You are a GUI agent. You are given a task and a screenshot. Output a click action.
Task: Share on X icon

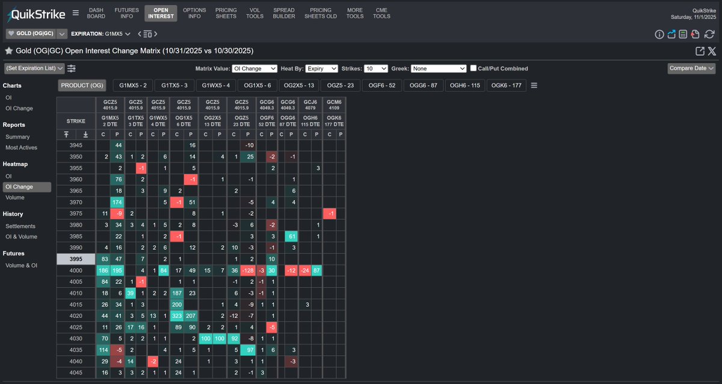point(712,52)
